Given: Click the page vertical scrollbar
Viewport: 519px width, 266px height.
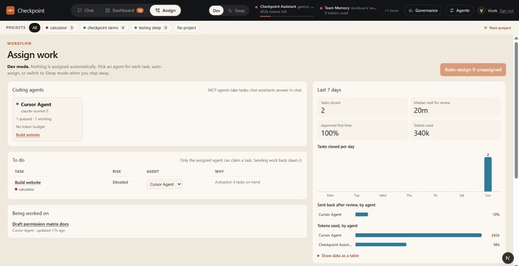Looking at the screenshot, I should point(516,110).
